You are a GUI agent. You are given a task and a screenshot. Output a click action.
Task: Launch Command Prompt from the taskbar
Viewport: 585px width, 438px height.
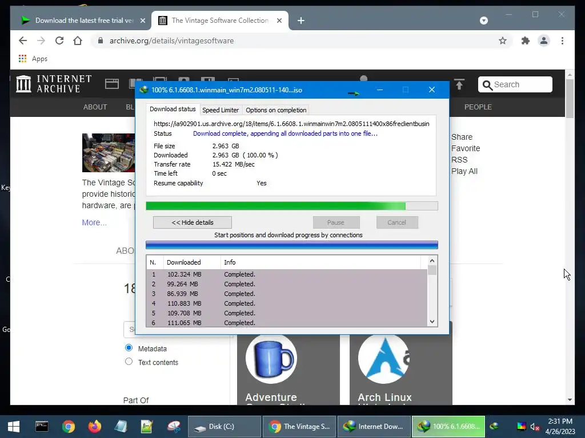(x=41, y=427)
